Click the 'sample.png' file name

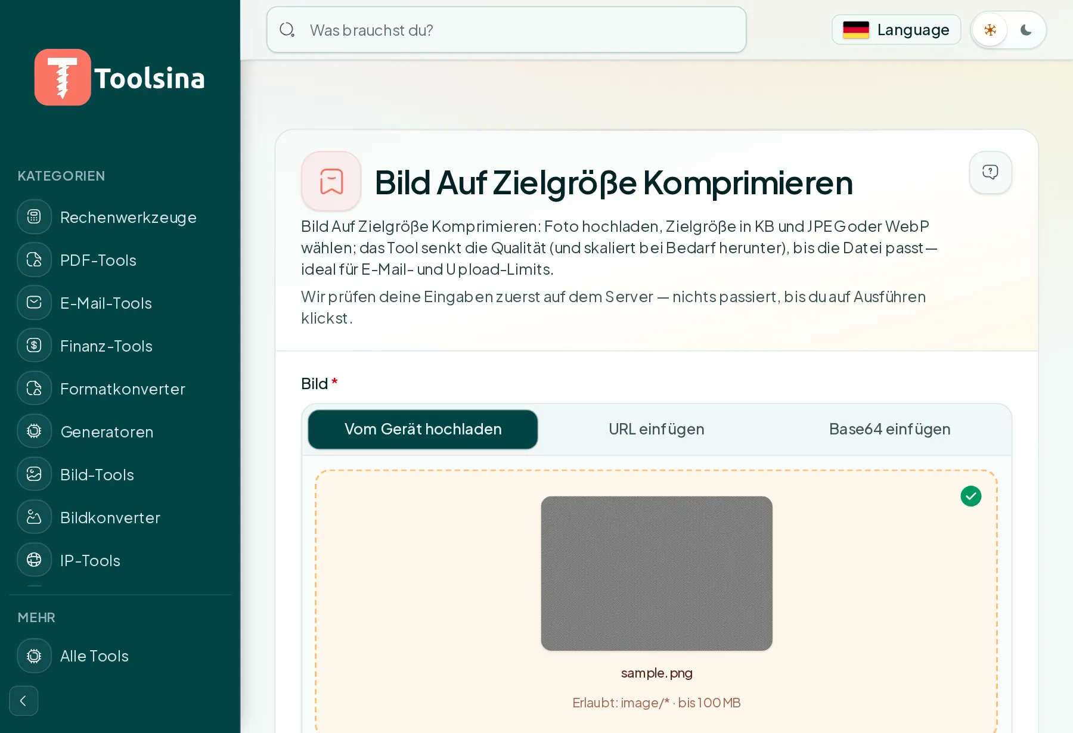656,673
